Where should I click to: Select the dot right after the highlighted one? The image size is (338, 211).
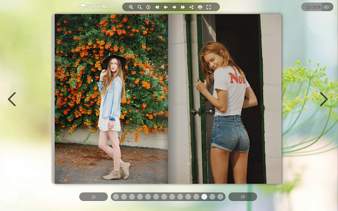[x=212, y=197]
